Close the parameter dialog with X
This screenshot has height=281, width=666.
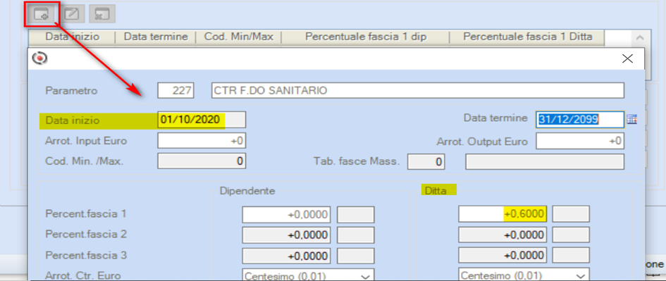pos(627,58)
